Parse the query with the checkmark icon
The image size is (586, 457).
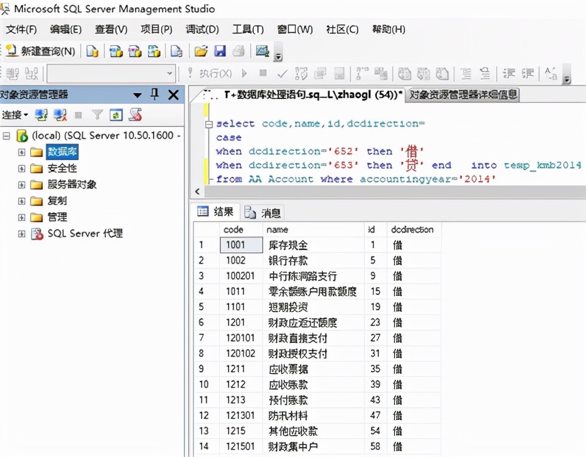282,73
